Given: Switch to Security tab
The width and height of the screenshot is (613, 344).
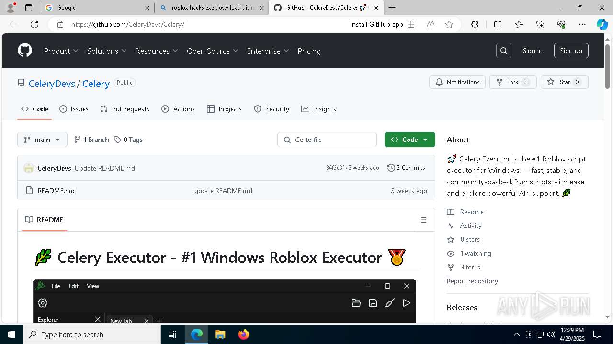Looking at the screenshot, I should [x=272, y=109].
